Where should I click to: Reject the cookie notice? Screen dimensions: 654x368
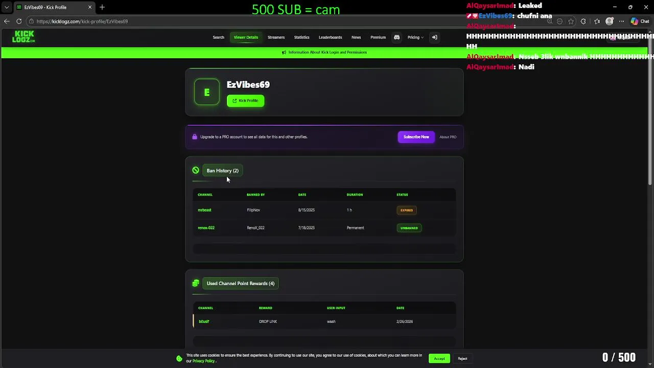click(462, 359)
